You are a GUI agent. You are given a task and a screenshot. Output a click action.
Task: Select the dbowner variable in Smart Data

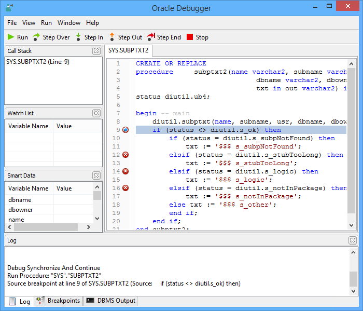(49, 210)
